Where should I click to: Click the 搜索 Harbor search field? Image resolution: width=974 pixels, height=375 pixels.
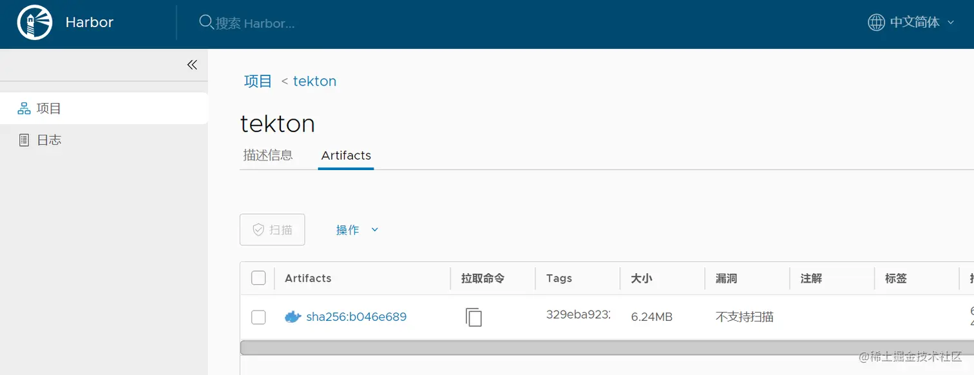click(255, 23)
